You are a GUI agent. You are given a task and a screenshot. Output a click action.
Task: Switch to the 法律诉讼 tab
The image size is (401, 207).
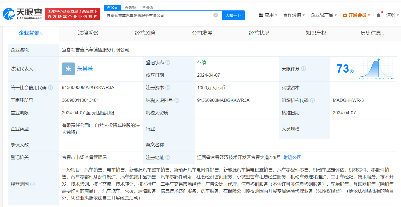(88, 33)
